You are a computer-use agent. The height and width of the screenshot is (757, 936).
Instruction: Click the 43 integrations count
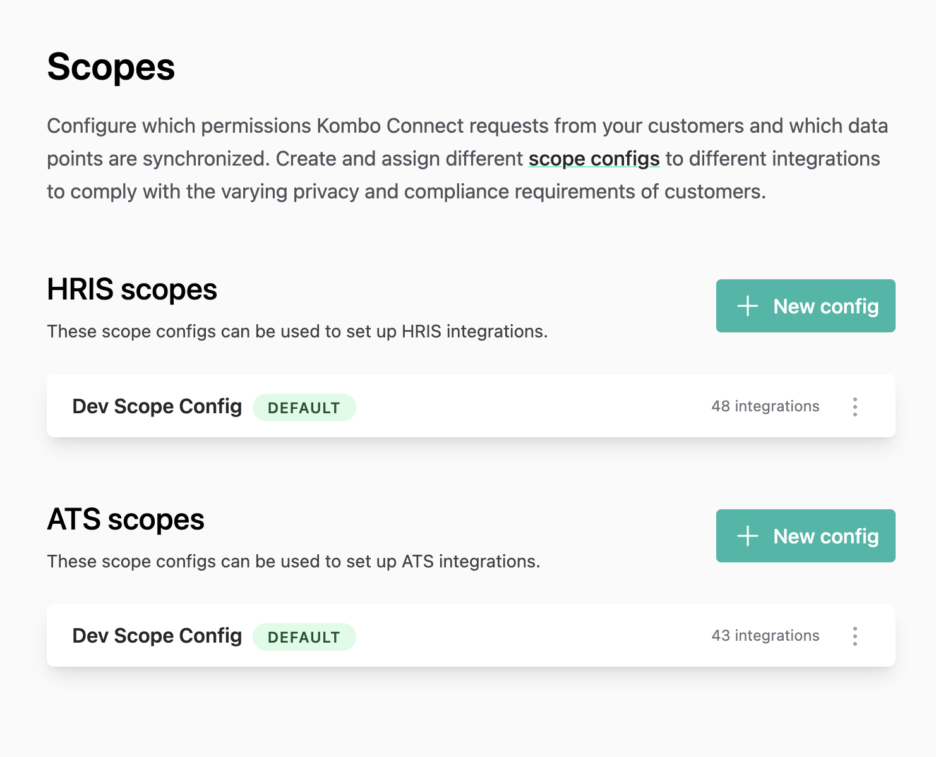pos(765,636)
